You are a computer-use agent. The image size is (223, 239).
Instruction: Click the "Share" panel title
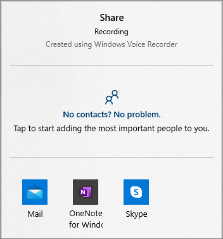point(111,18)
